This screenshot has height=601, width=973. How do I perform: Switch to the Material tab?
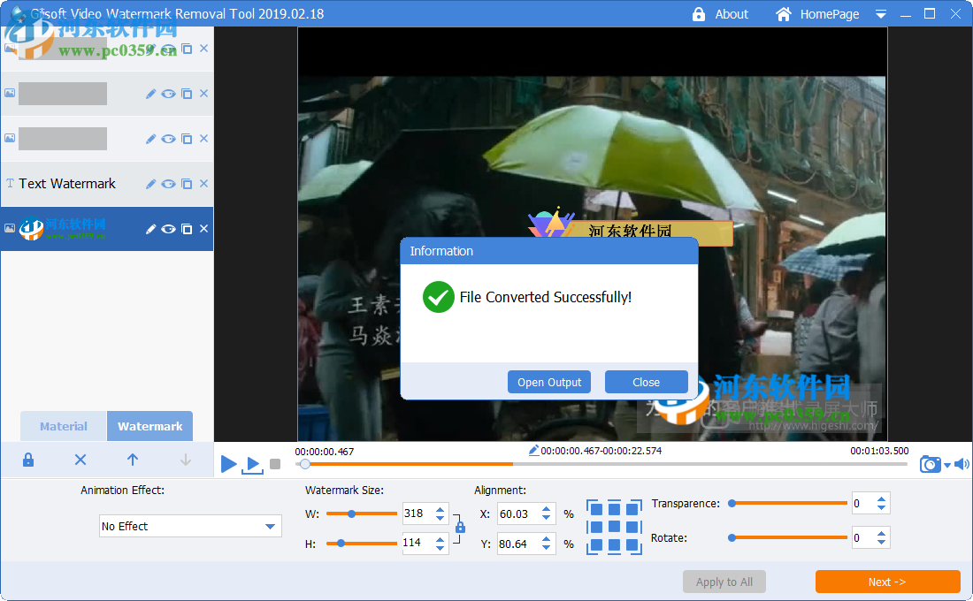[x=63, y=426]
